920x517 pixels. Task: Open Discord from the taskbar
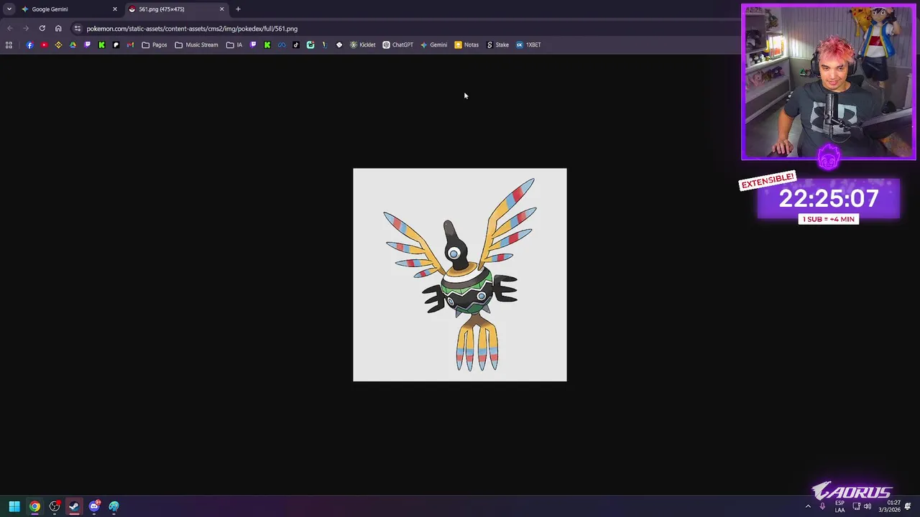pos(94,506)
